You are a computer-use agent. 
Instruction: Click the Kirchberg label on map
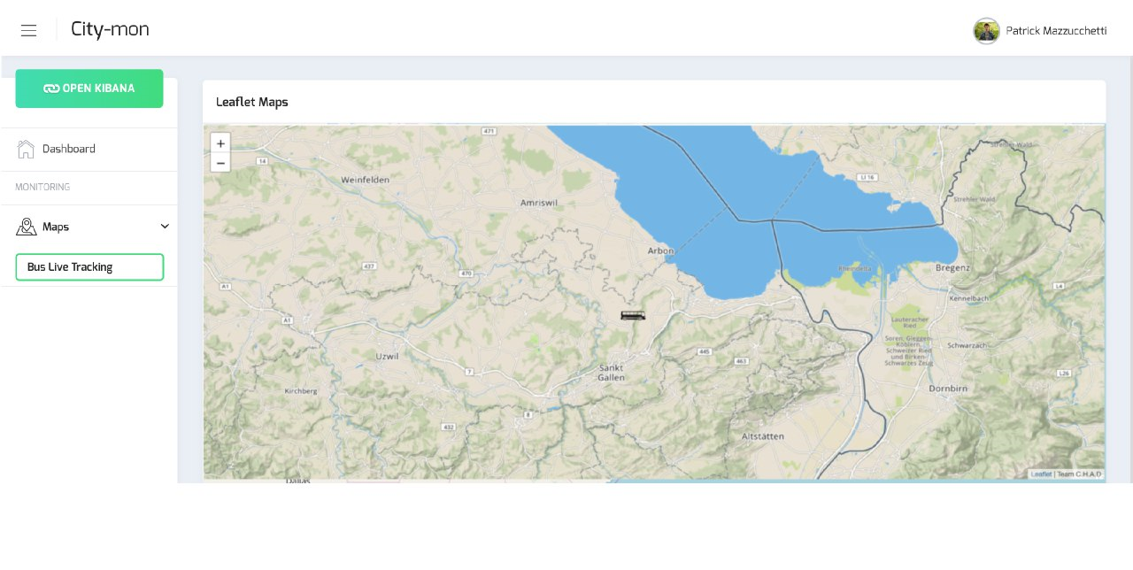tap(300, 390)
